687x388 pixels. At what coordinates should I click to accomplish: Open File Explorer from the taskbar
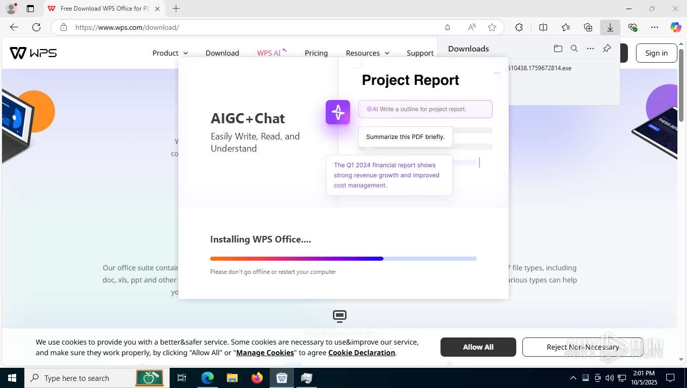pos(232,378)
